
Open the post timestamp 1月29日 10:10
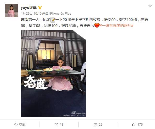coord(31,13)
